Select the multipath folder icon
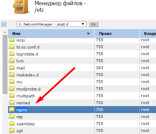This screenshot has height=134, width=156. pyautogui.click(x=12, y=96)
